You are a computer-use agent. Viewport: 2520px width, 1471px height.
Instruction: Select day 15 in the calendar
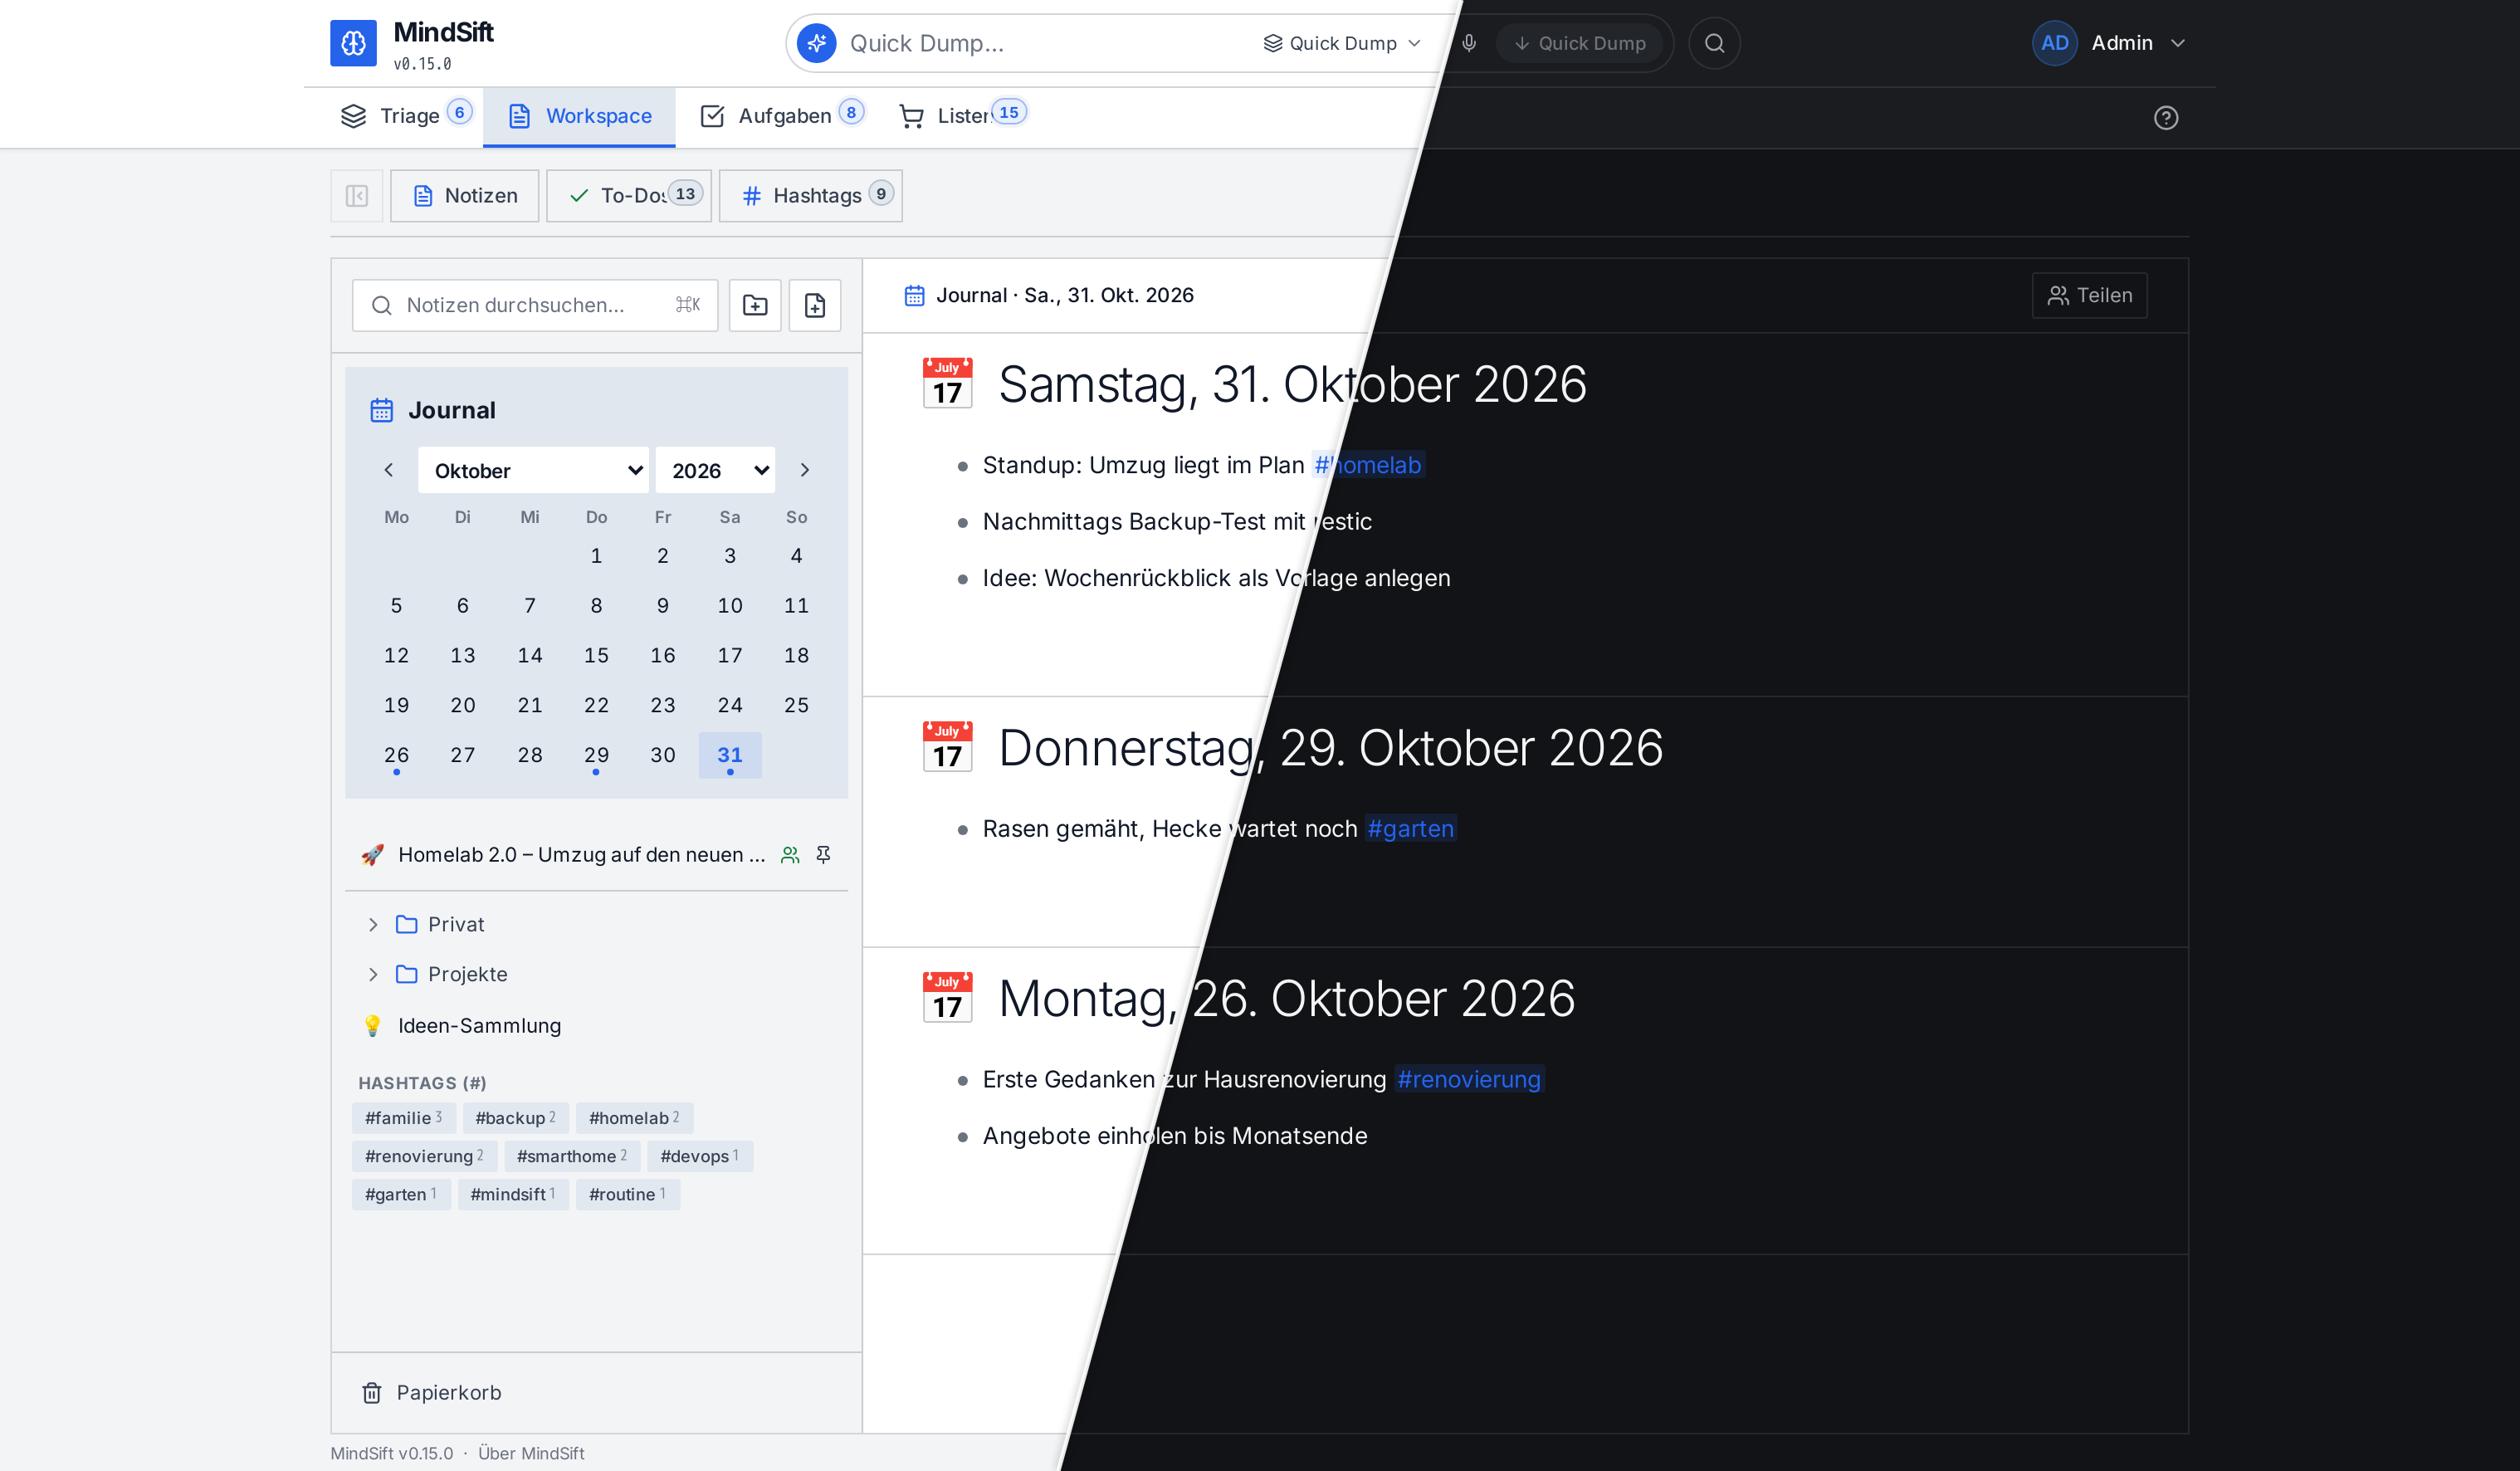(596, 655)
